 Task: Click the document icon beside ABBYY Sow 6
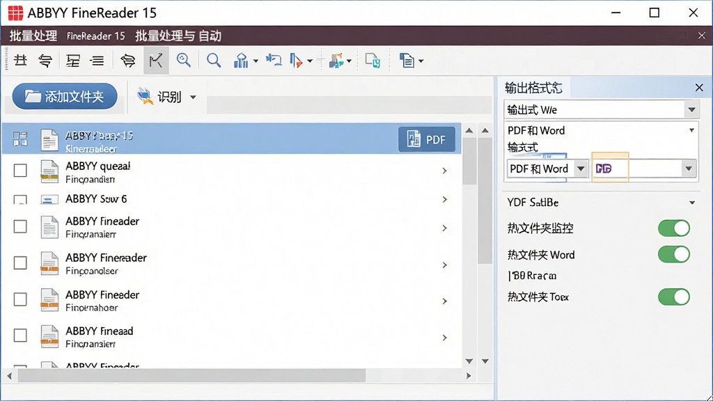pyautogui.click(x=49, y=199)
